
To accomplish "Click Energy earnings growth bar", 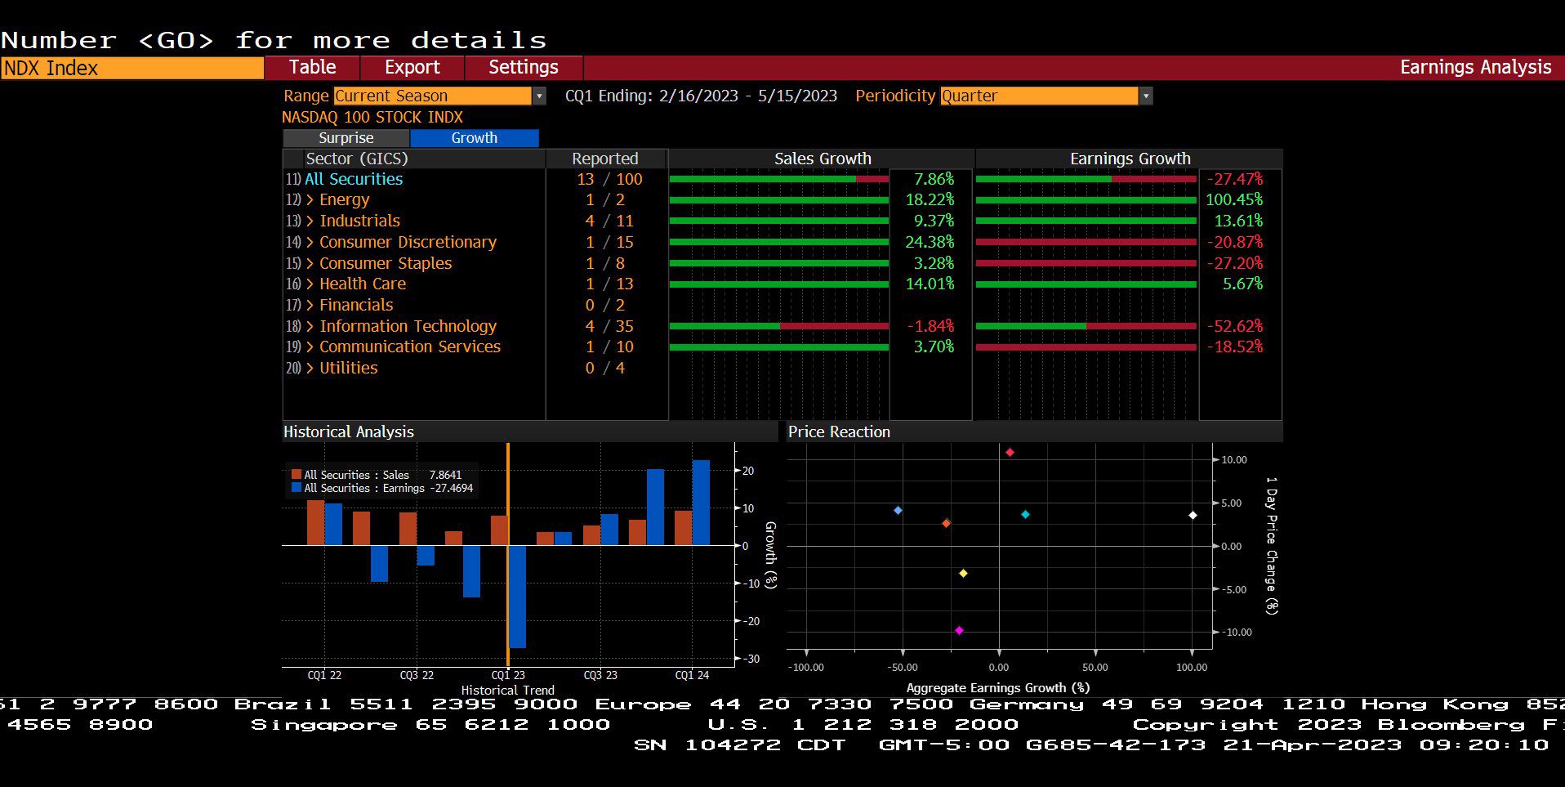I will tap(1086, 199).
